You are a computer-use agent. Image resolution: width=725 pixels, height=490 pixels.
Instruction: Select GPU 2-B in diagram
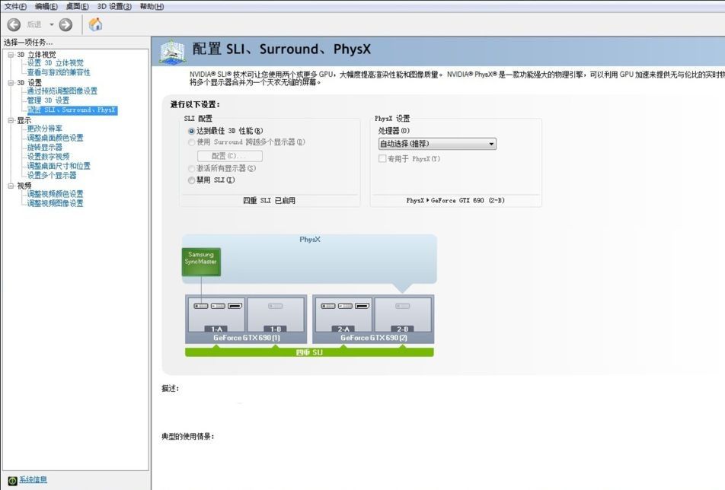tap(403, 314)
